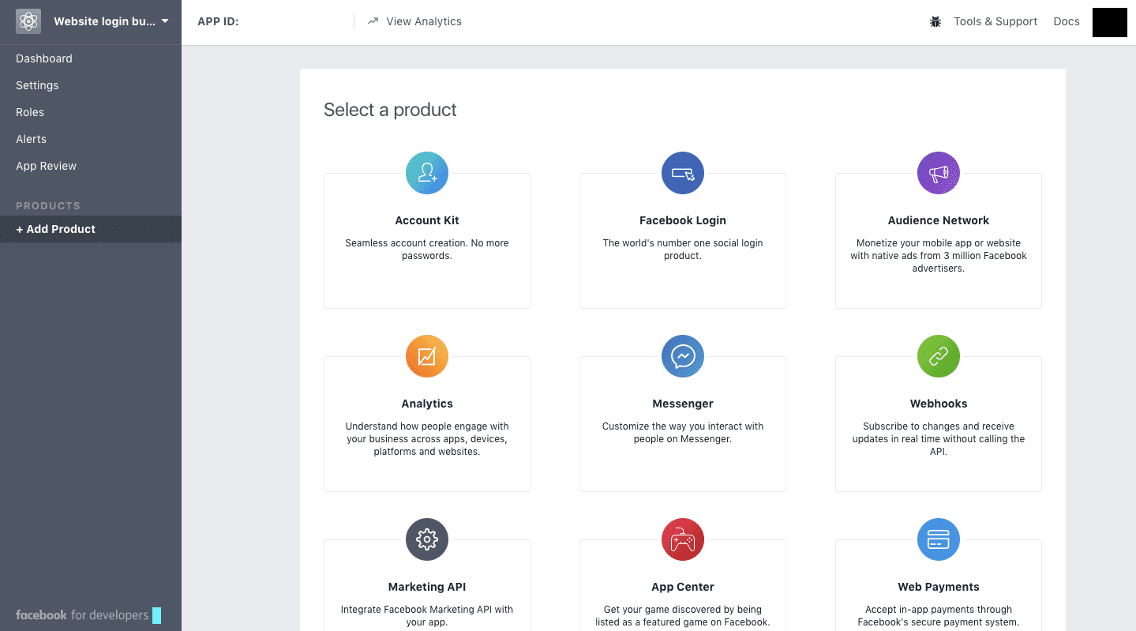Click the Web Payments card icon
This screenshot has width=1136, height=631.
click(939, 539)
